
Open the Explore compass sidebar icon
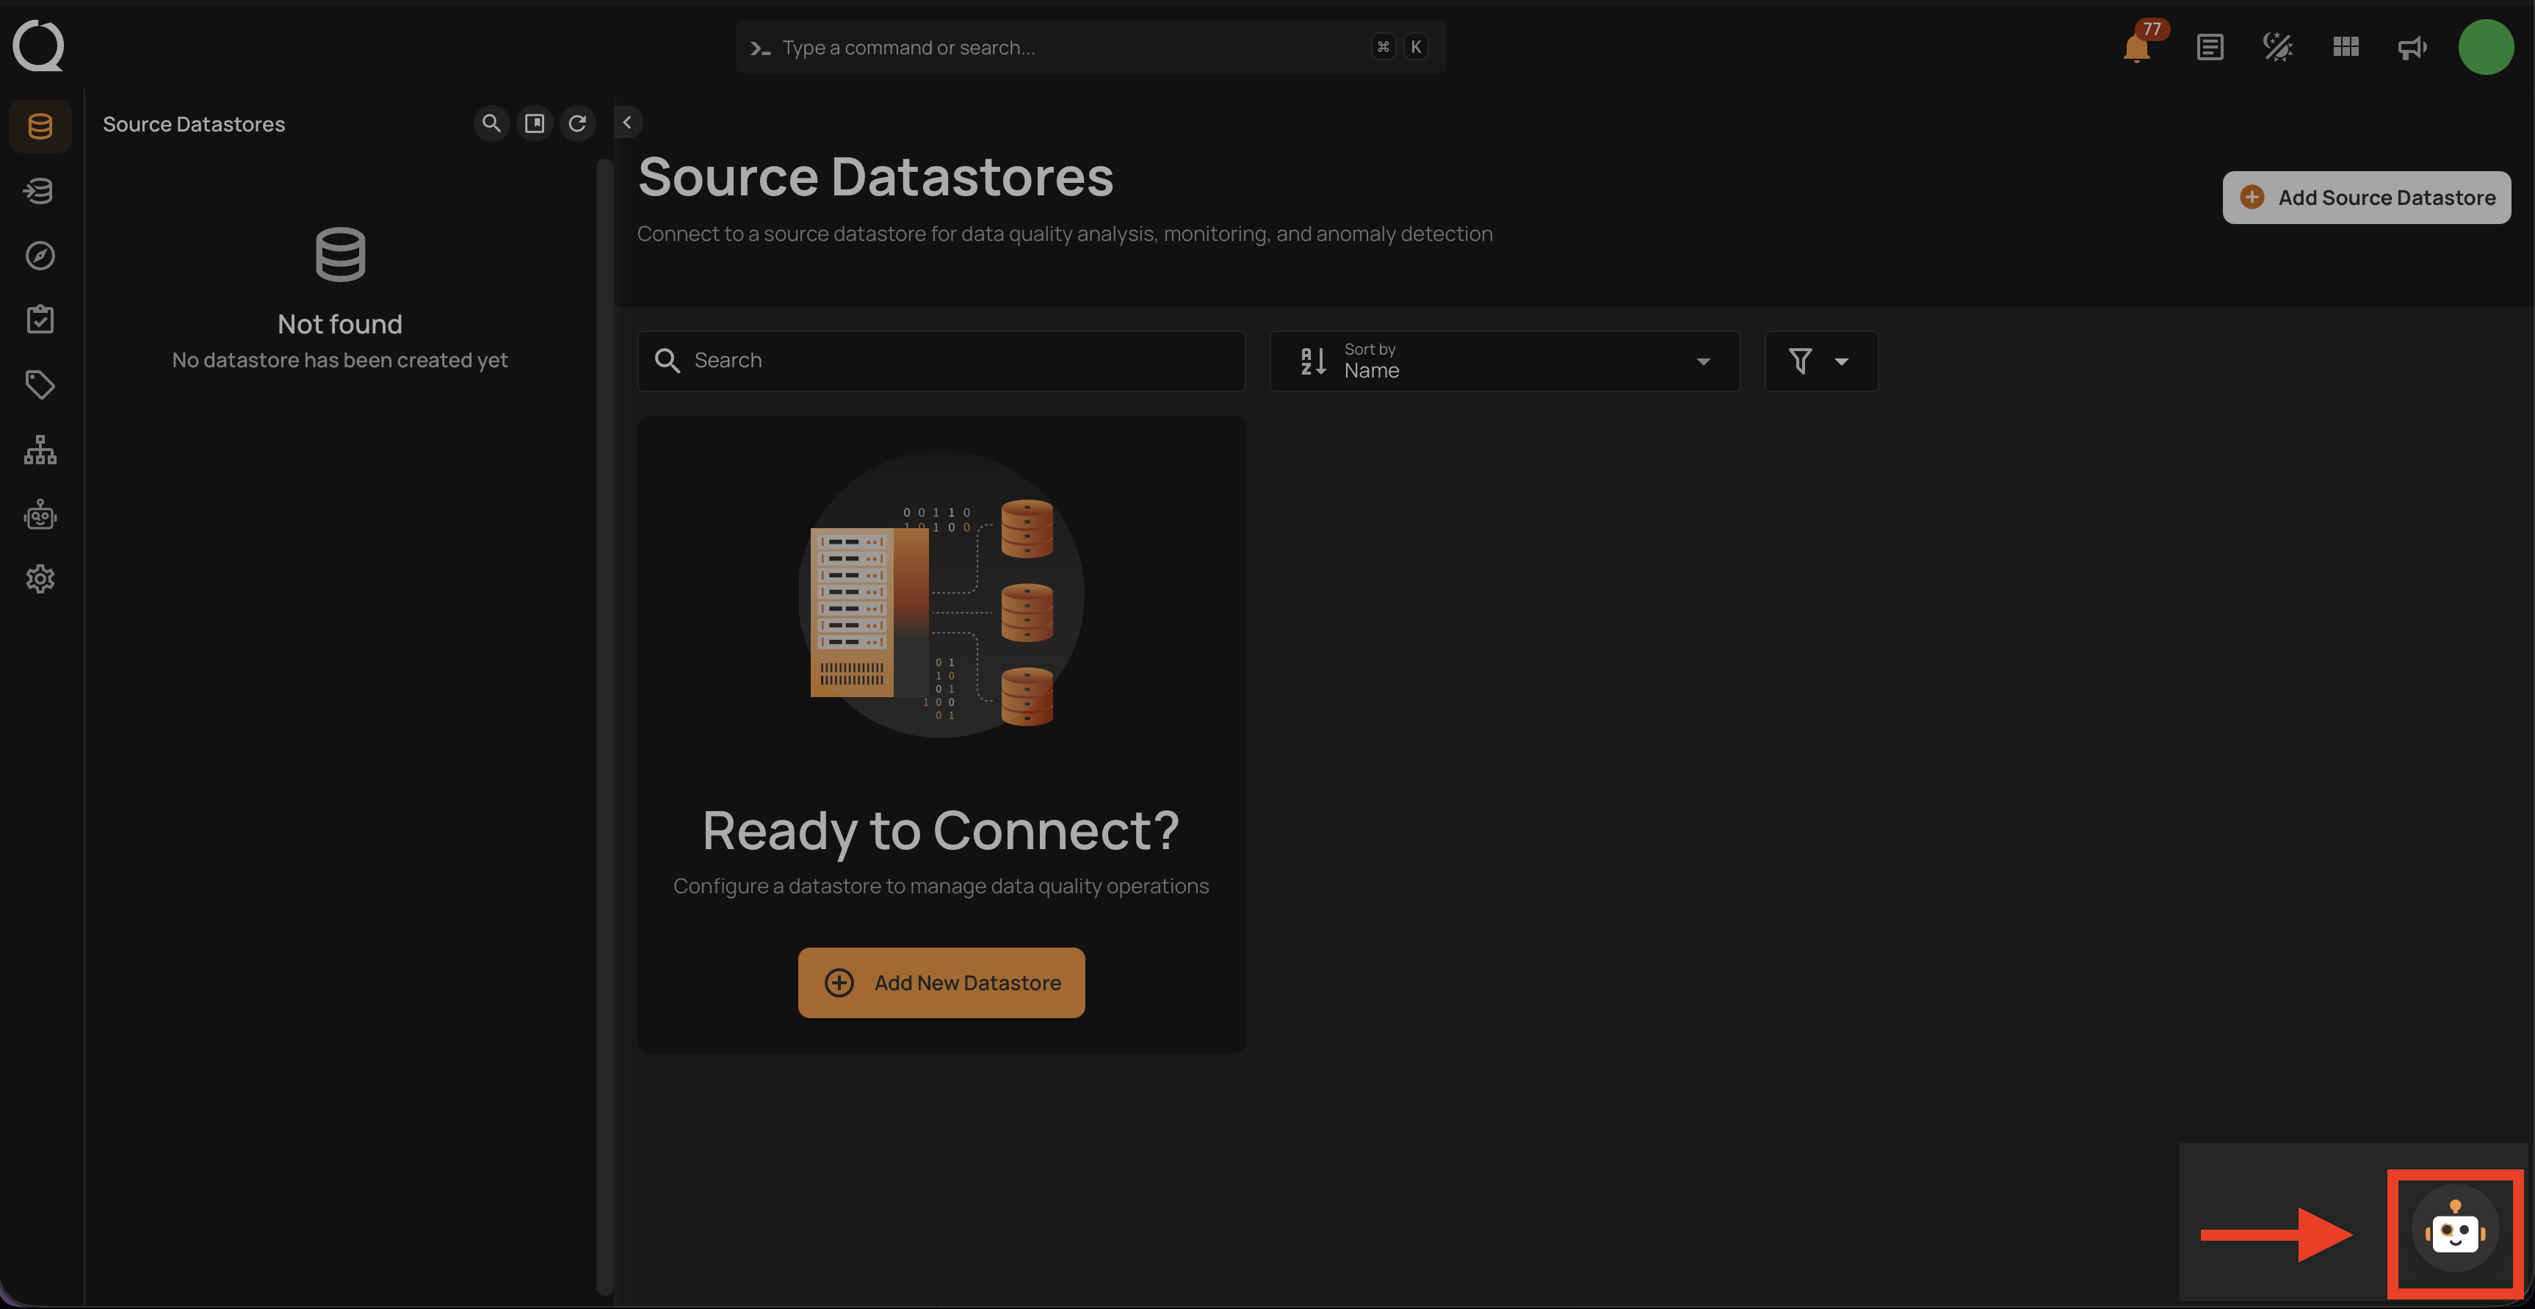click(x=40, y=256)
